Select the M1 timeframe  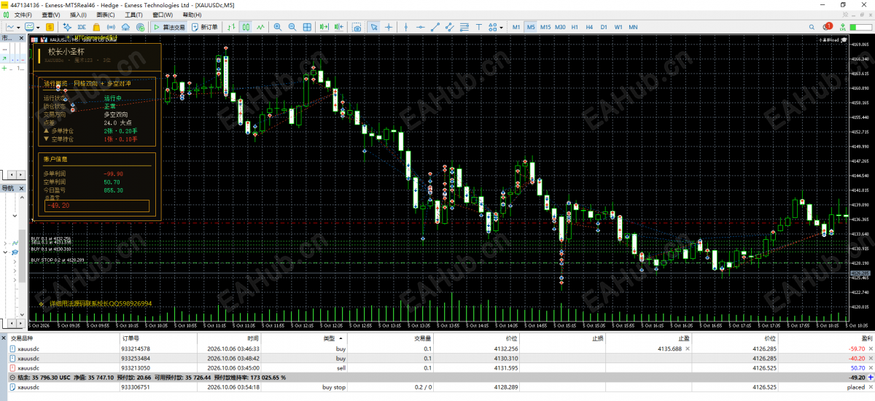coord(516,27)
